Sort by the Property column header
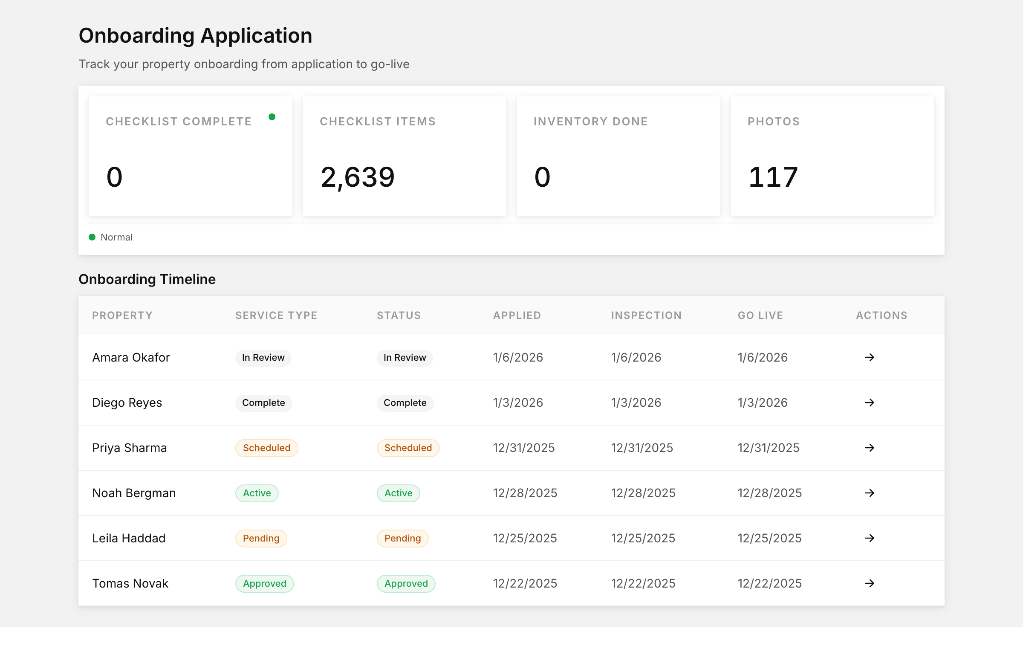 [122, 315]
